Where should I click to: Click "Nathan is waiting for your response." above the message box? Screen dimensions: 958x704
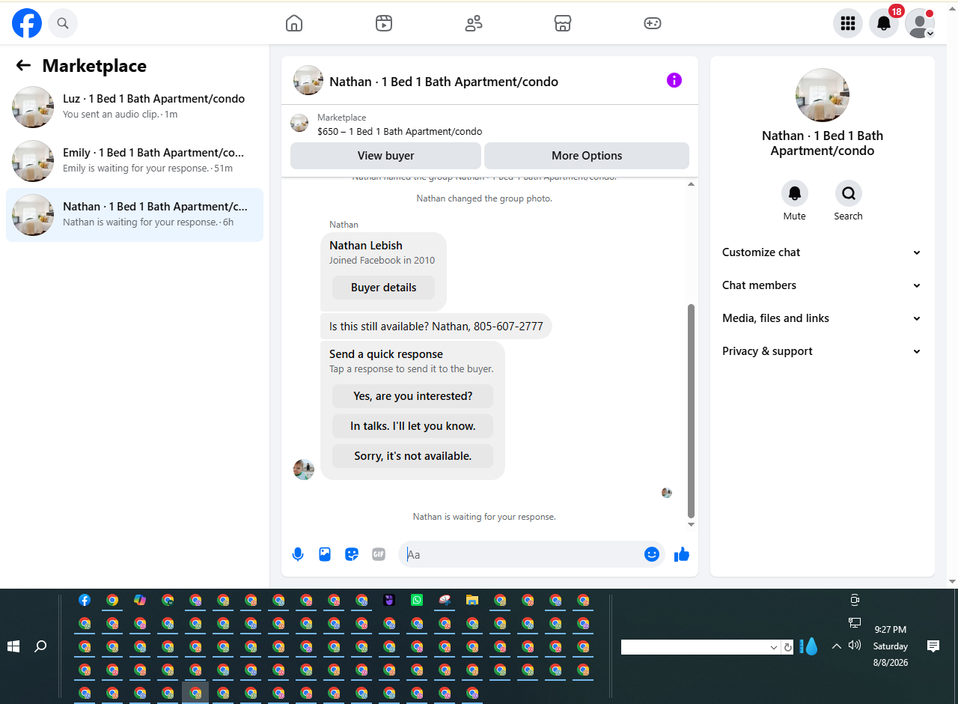[484, 517]
